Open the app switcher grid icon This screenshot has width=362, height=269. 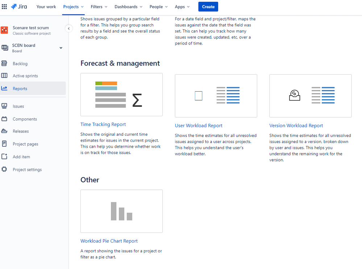[x=4, y=7]
